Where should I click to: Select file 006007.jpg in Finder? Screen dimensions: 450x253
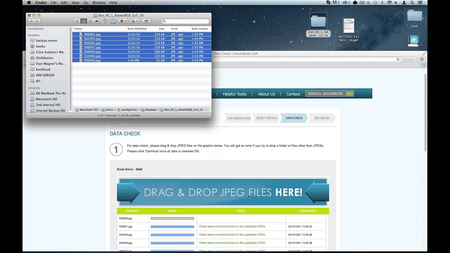[x=142, y=47]
